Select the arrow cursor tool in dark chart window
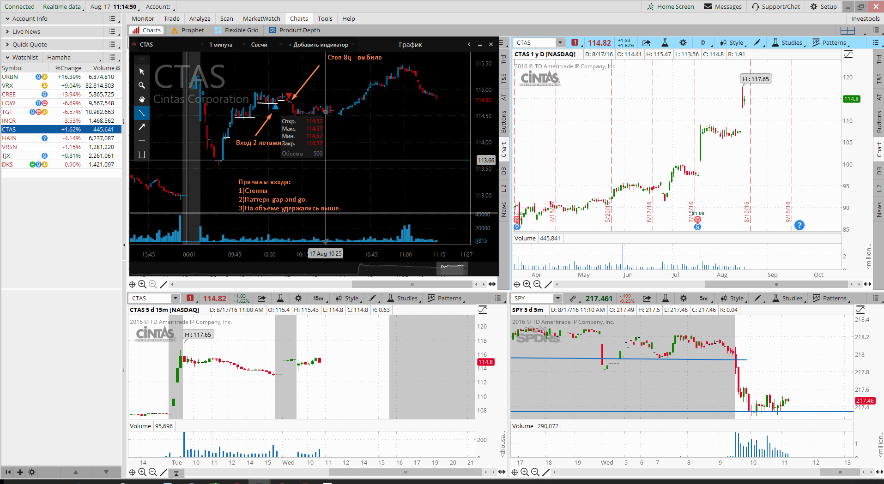Screen dimensions: 884x484 coord(142,72)
